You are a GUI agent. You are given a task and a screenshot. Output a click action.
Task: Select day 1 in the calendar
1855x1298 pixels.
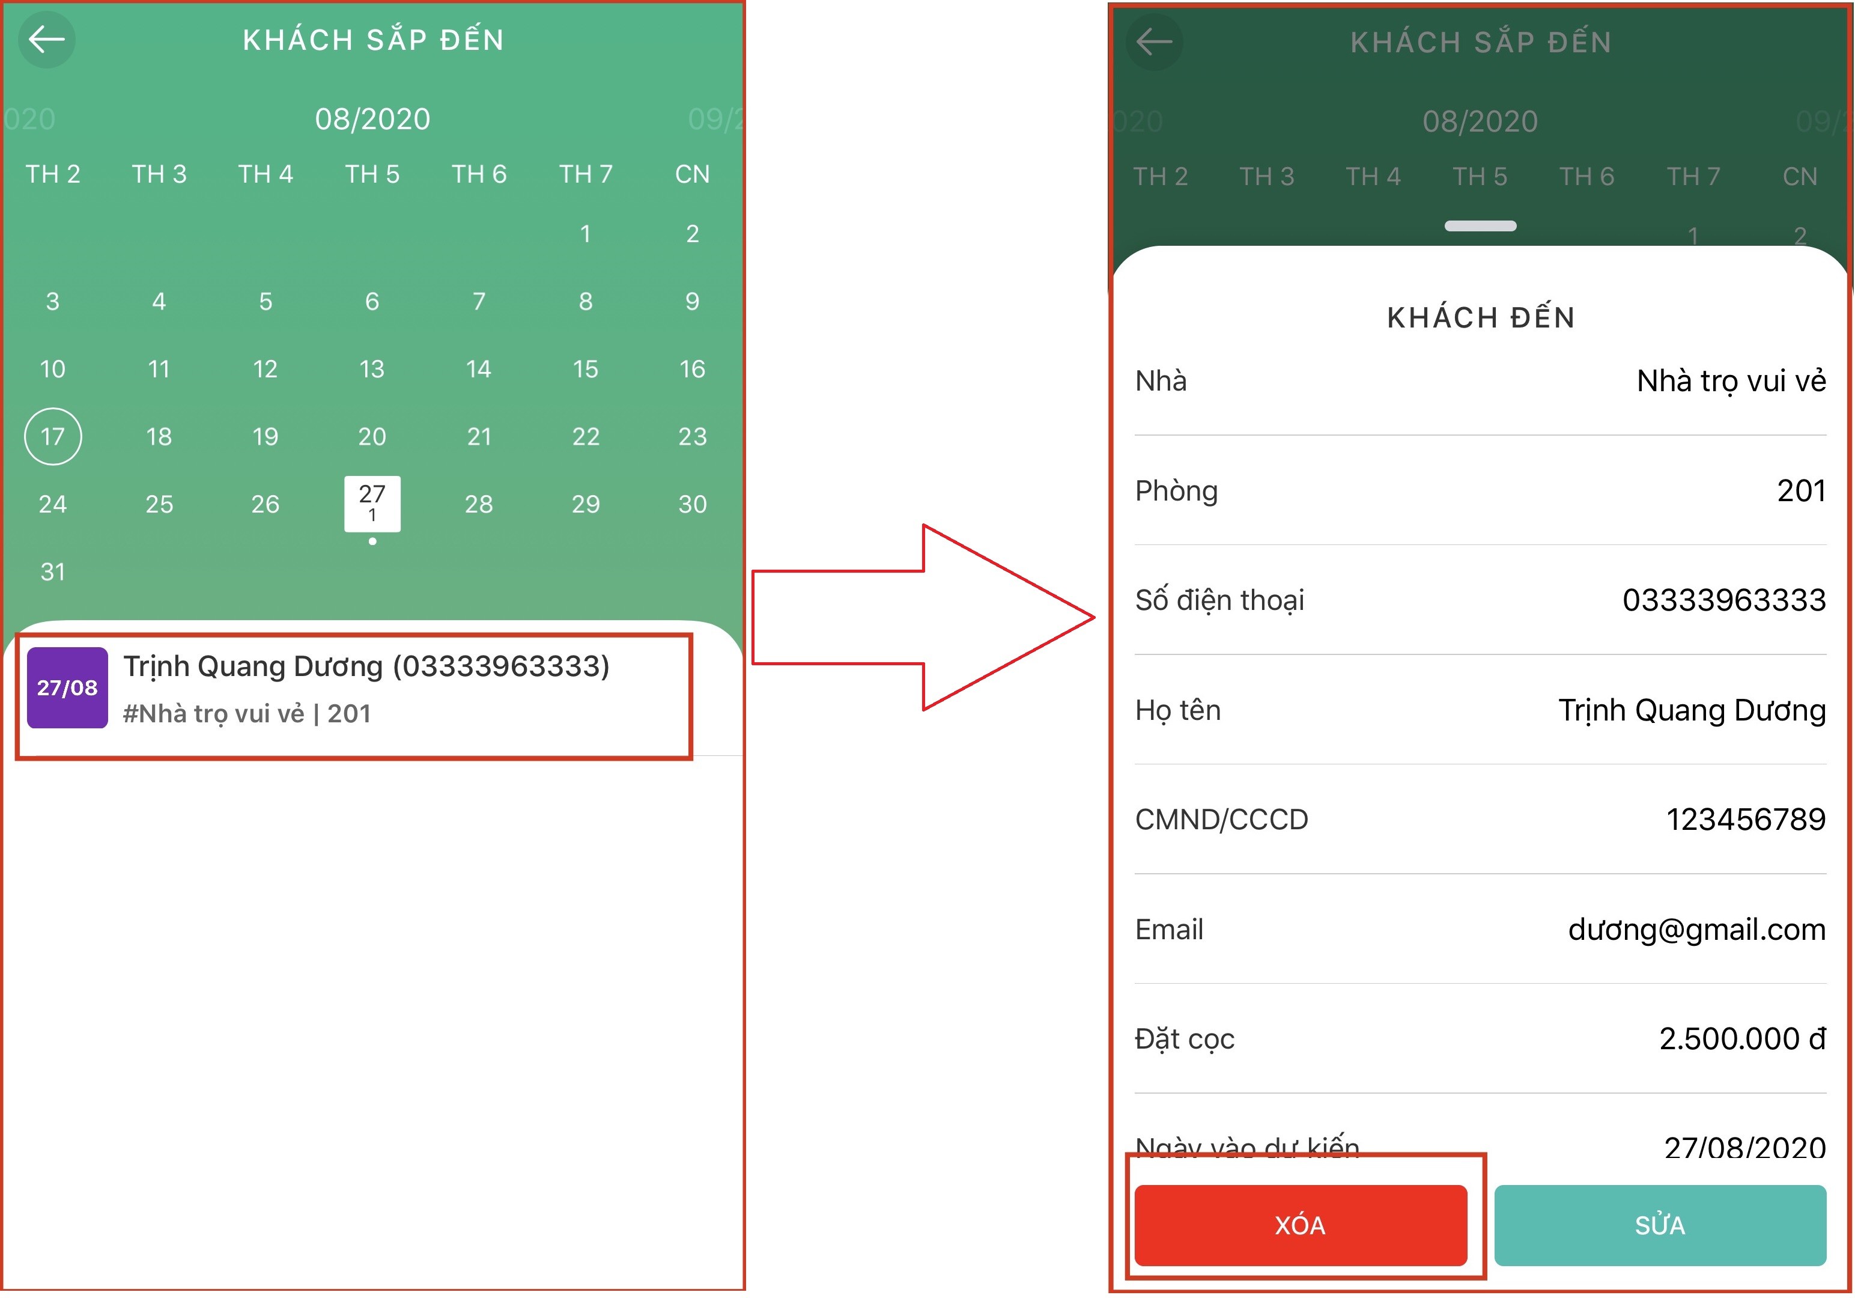[x=585, y=234]
